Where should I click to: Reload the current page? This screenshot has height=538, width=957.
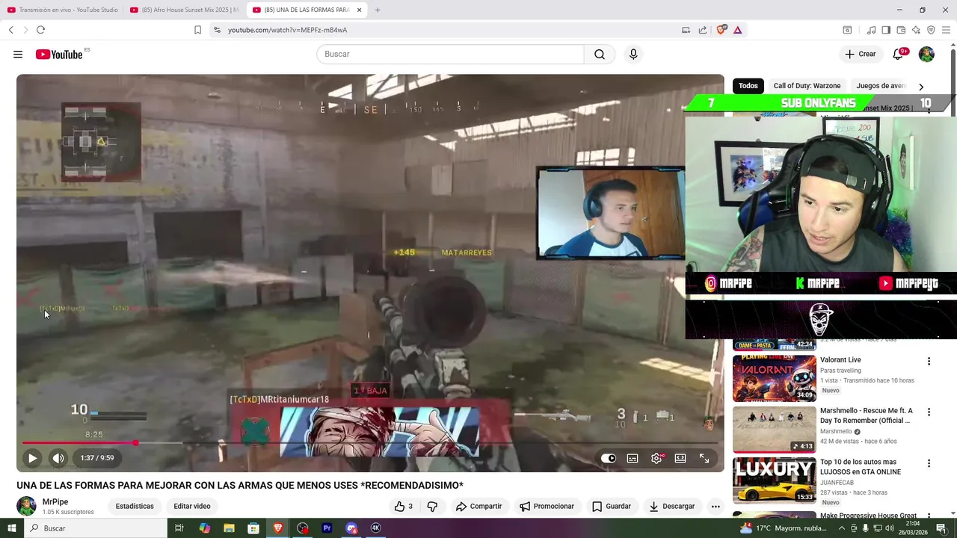click(40, 30)
